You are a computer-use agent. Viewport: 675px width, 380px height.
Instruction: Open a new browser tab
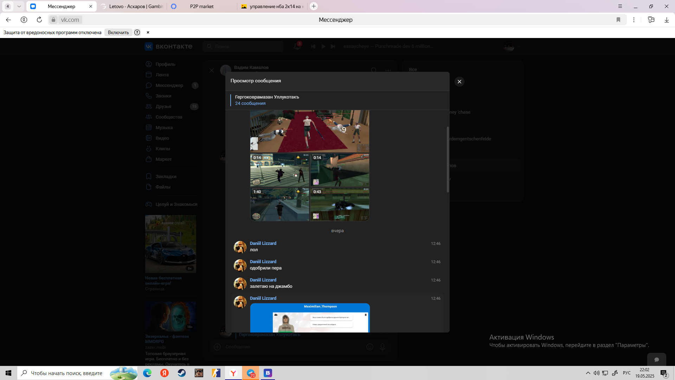(314, 6)
